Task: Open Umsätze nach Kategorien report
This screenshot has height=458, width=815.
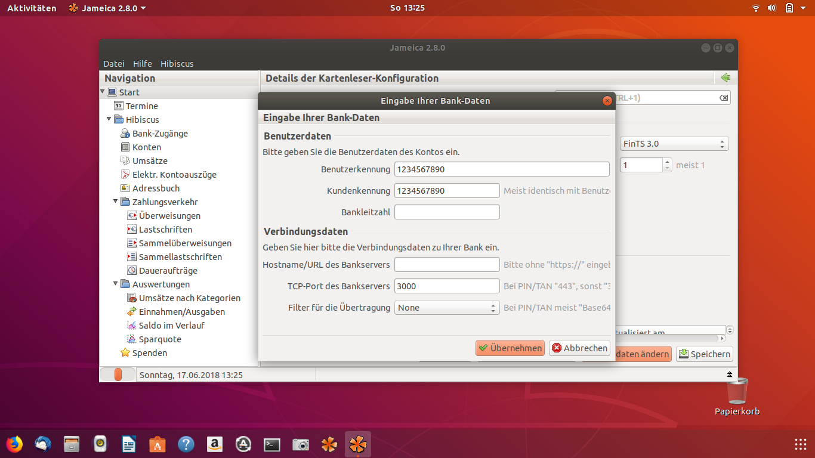Action: (x=190, y=298)
